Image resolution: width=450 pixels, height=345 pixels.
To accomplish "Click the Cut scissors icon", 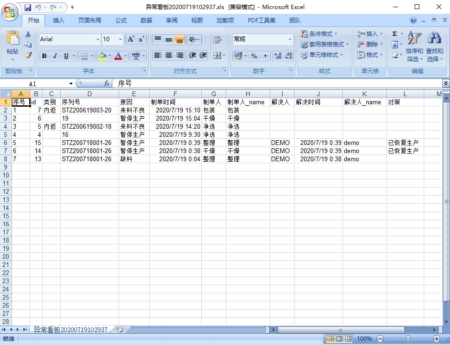I will point(28,34).
